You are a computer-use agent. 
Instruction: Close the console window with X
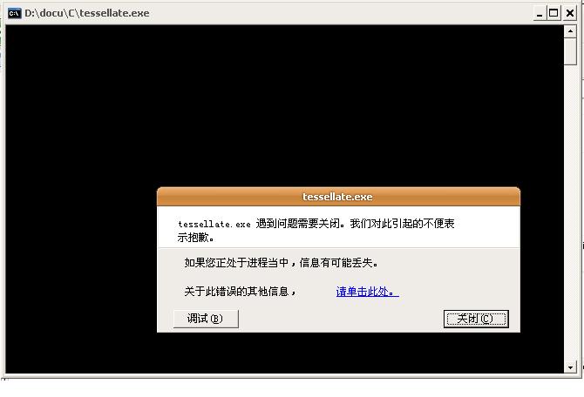(569, 14)
